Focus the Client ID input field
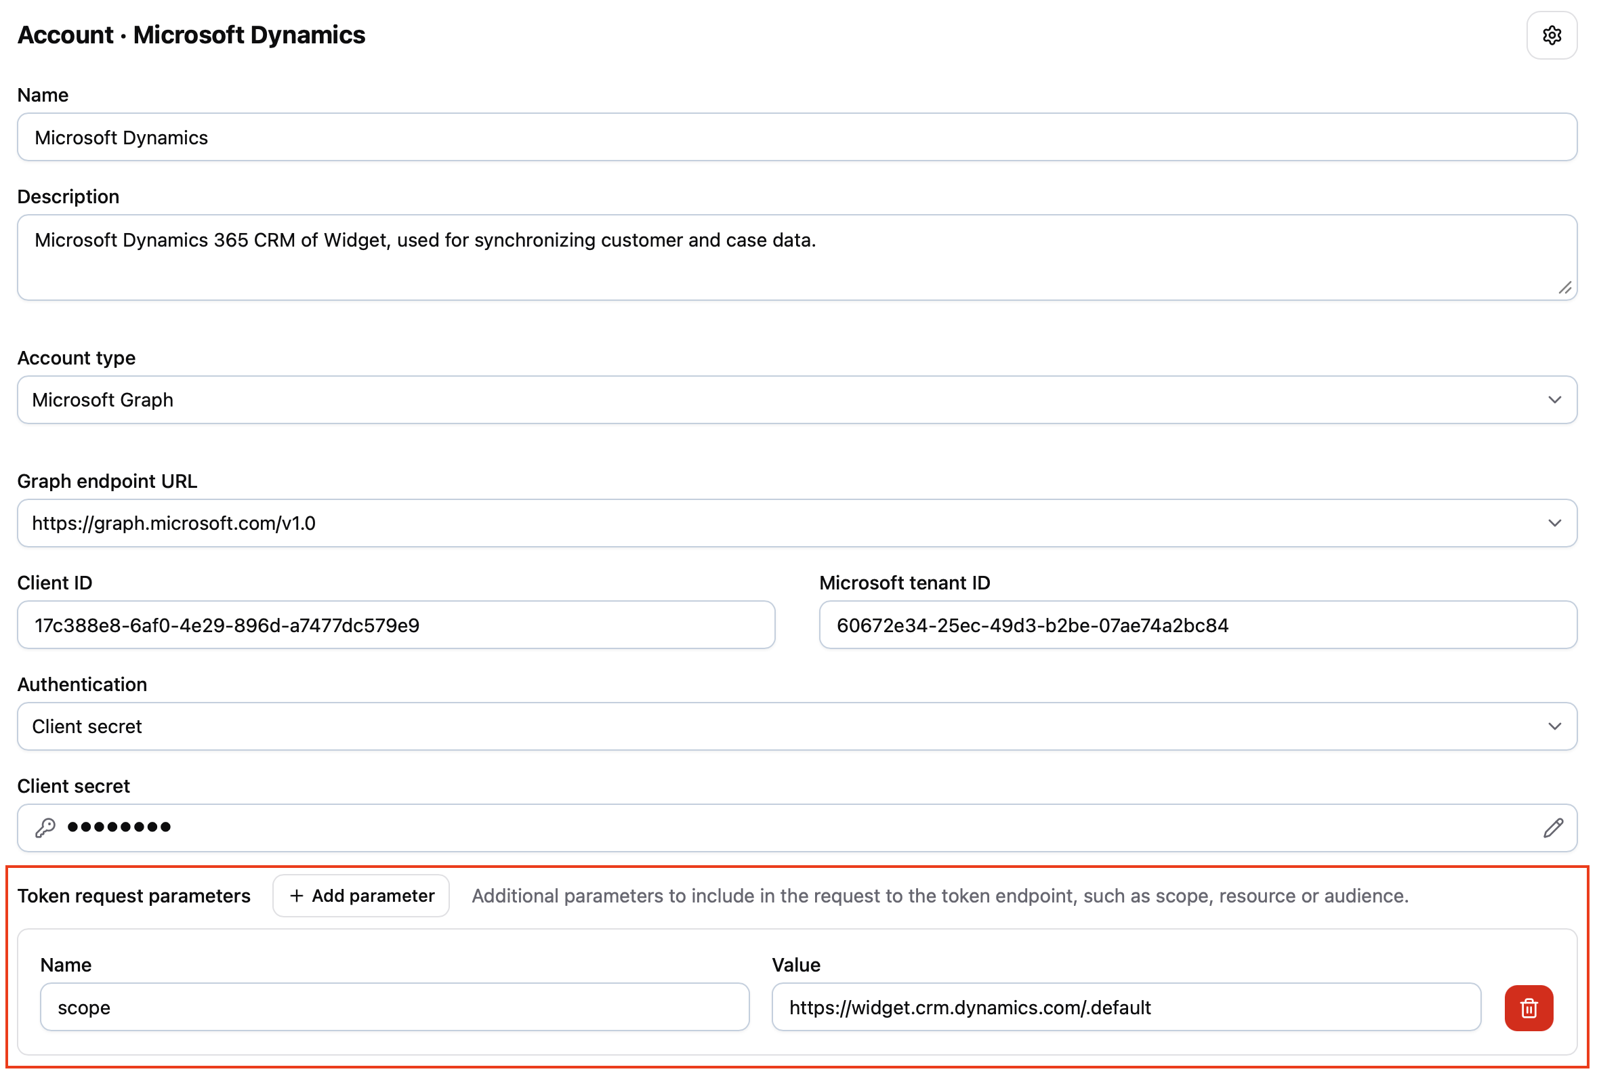The width and height of the screenshot is (1599, 1080). coord(396,625)
